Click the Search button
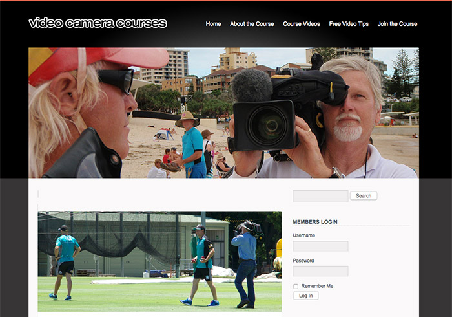The height and width of the screenshot is (317, 452). [364, 196]
